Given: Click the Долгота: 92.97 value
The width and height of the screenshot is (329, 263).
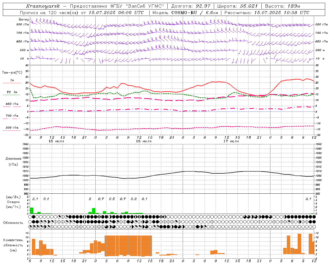Looking at the screenshot, I should [x=190, y=6].
